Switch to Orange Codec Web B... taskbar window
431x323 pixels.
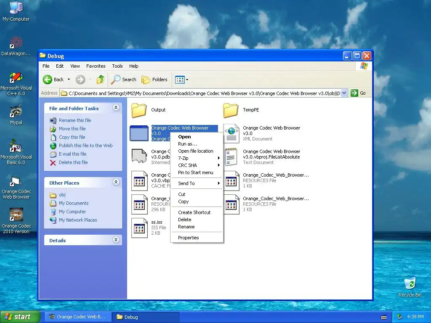click(x=77, y=317)
